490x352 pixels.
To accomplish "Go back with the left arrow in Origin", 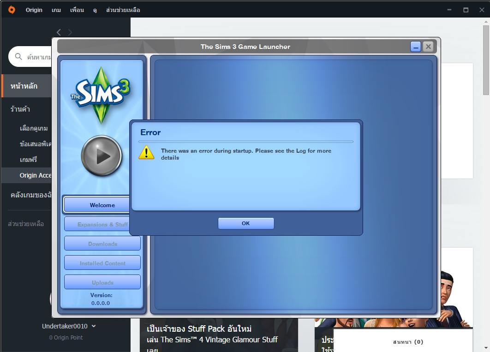I will coord(59,32).
